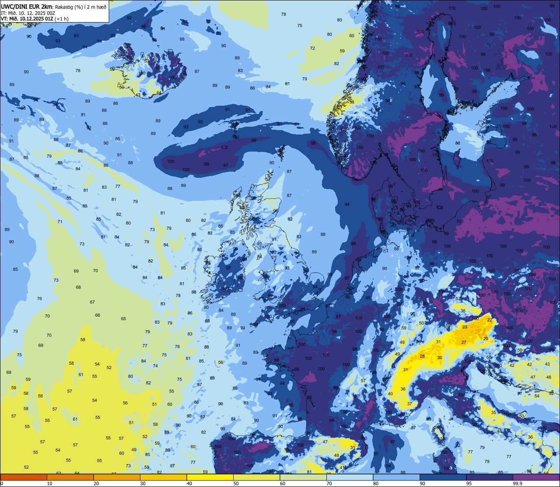Screen dimensions: 560x487
Task: Click the map value '40' in the yellow Alpine area
Action: [390, 394]
